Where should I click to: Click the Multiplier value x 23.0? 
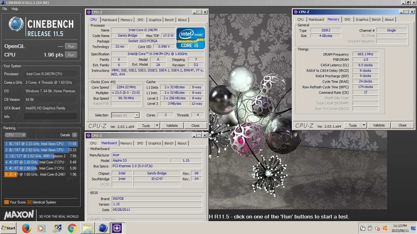click(x=126, y=93)
